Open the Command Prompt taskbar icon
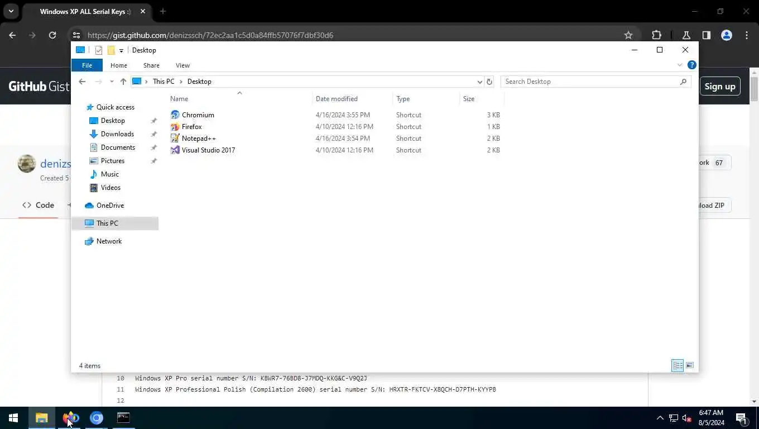 click(x=123, y=418)
